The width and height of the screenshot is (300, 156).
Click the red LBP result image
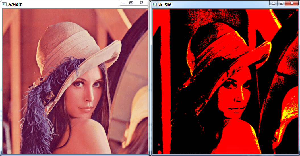(225, 82)
